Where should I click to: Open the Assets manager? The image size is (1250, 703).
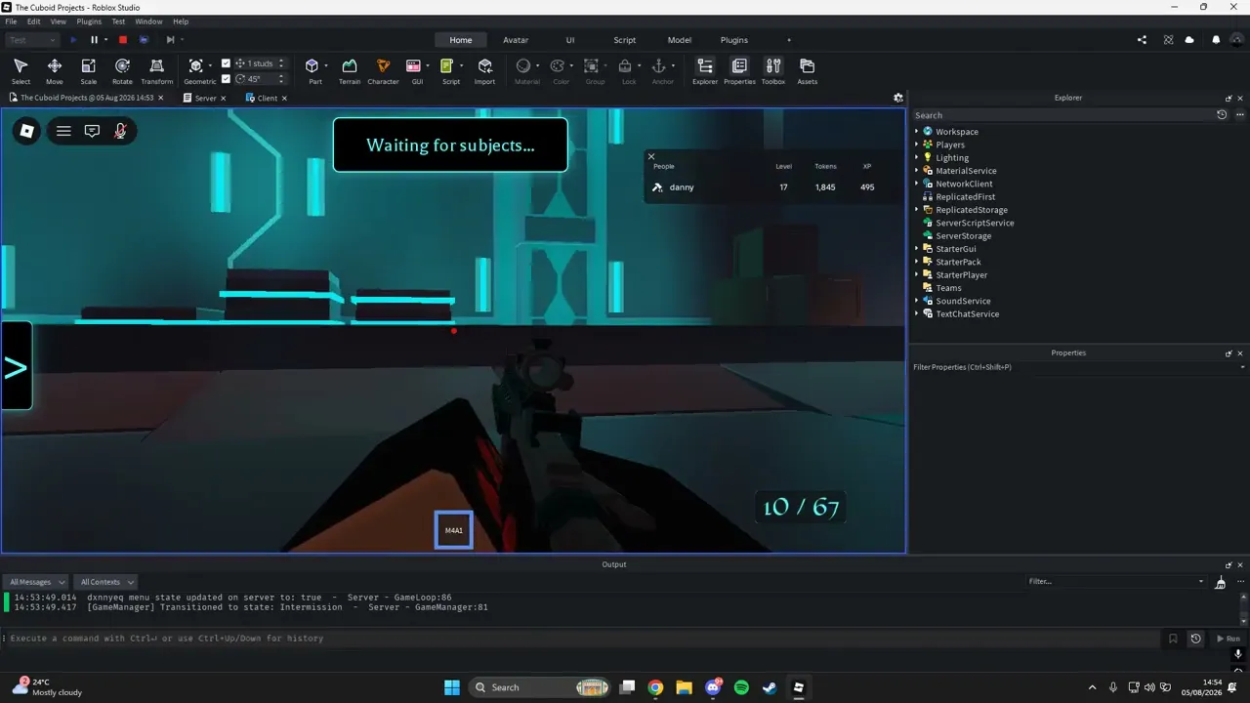tap(808, 70)
